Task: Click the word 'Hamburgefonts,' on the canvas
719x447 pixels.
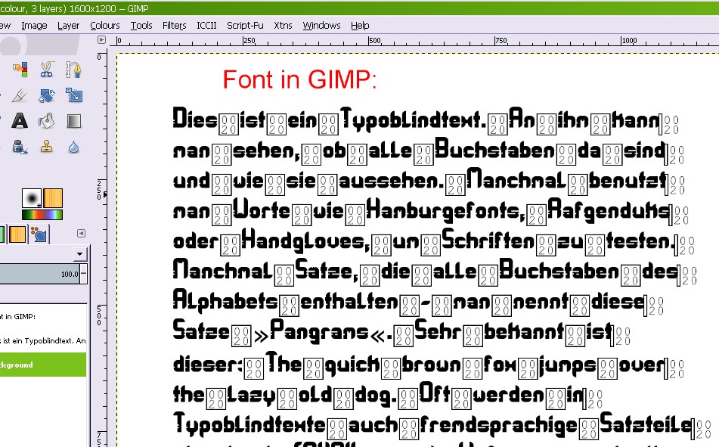Action: (x=445, y=211)
